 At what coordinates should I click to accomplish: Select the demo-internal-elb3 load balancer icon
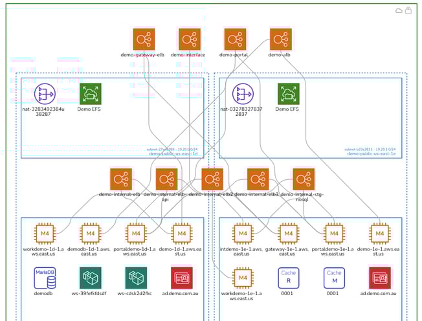258,179
